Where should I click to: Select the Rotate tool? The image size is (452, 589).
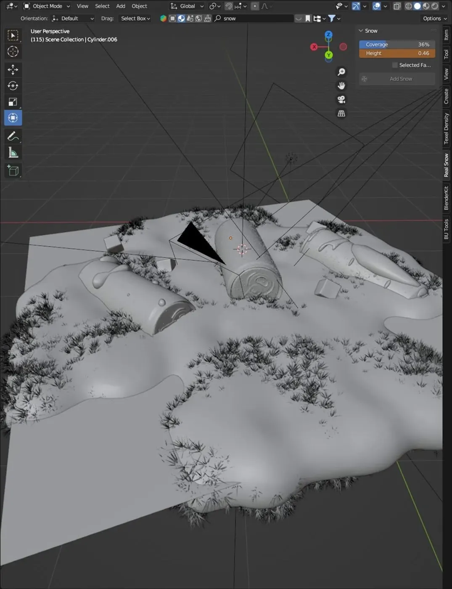(x=13, y=86)
